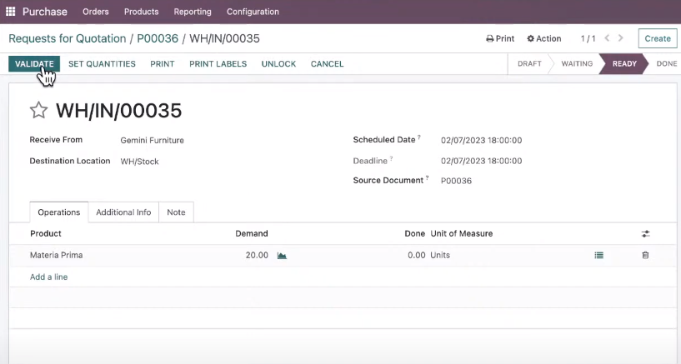
Task: Mark WH/IN/00035 as favorite with star
Action: tap(38, 110)
